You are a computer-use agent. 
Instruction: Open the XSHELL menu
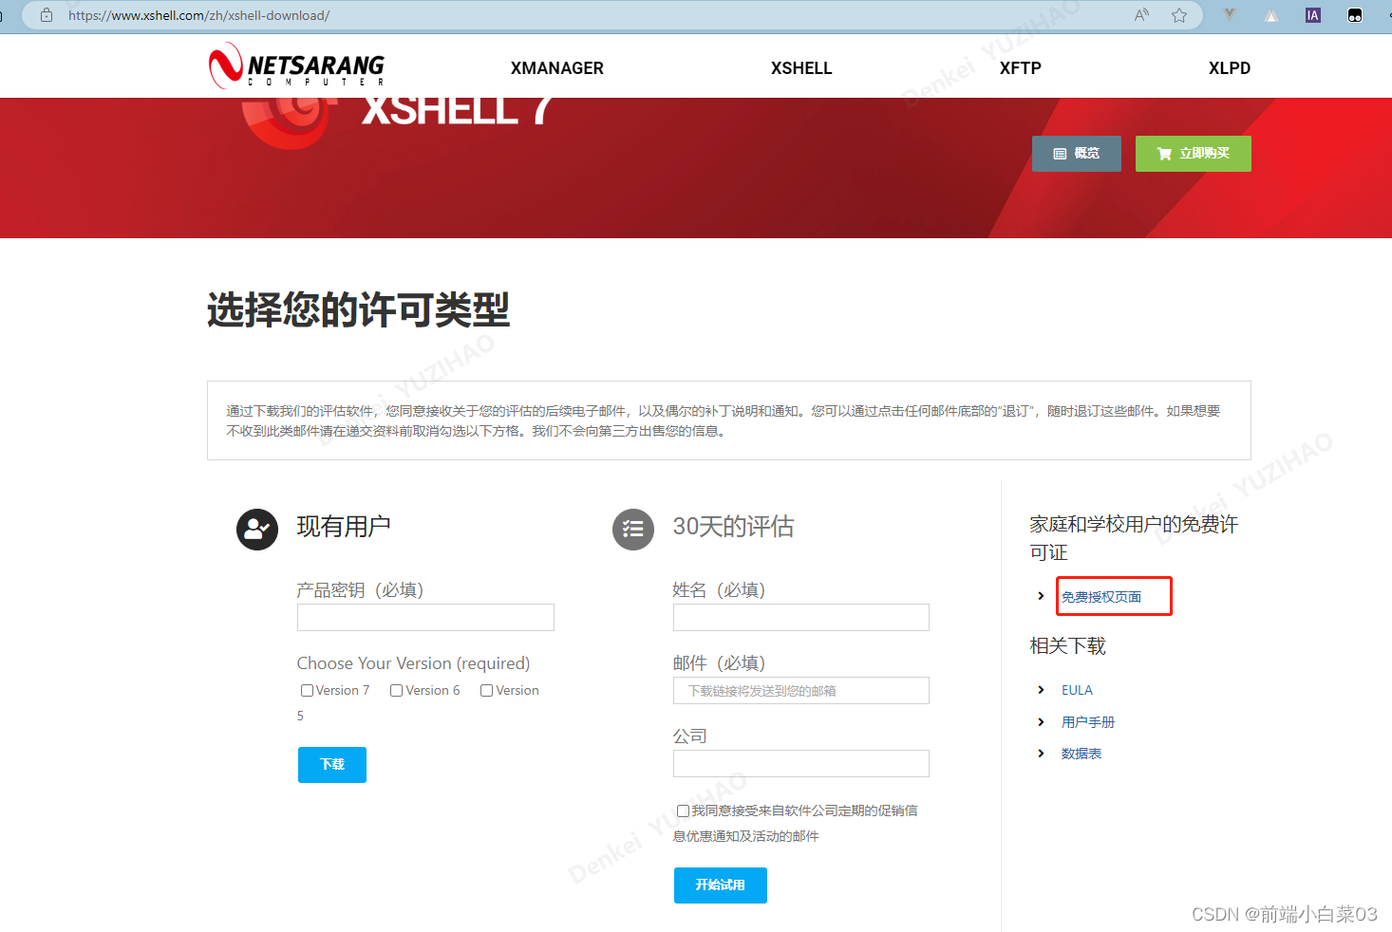801,68
